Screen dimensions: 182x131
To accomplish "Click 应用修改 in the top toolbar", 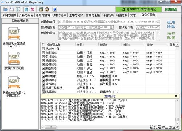I will [x=171, y=9].
